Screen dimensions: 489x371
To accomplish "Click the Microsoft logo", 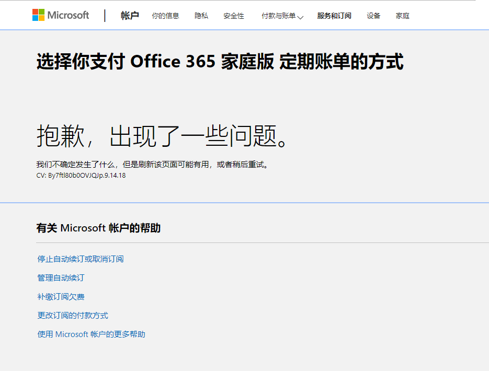I will (x=61, y=15).
